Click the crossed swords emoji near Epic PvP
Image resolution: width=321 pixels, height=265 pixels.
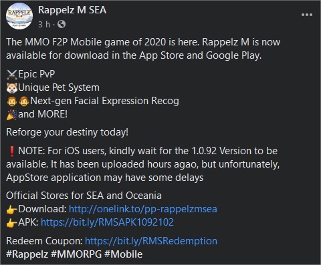[12, 75]
